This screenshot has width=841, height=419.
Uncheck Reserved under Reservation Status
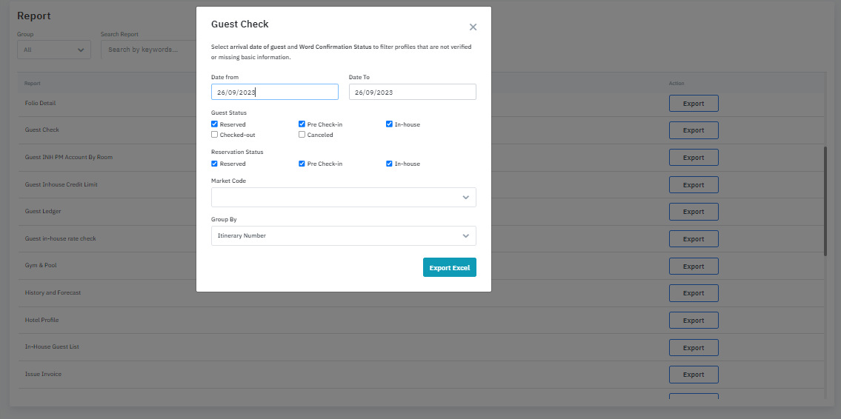pyautogui.click(x=215, y=164)
